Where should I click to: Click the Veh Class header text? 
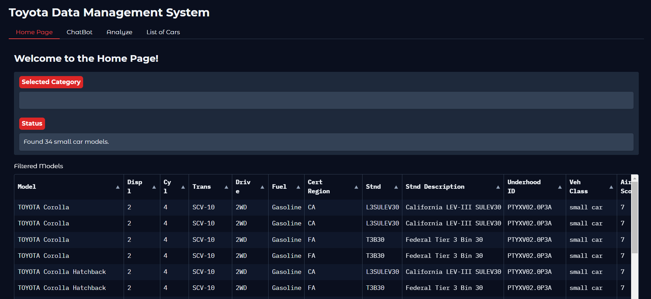coord(578,187)
